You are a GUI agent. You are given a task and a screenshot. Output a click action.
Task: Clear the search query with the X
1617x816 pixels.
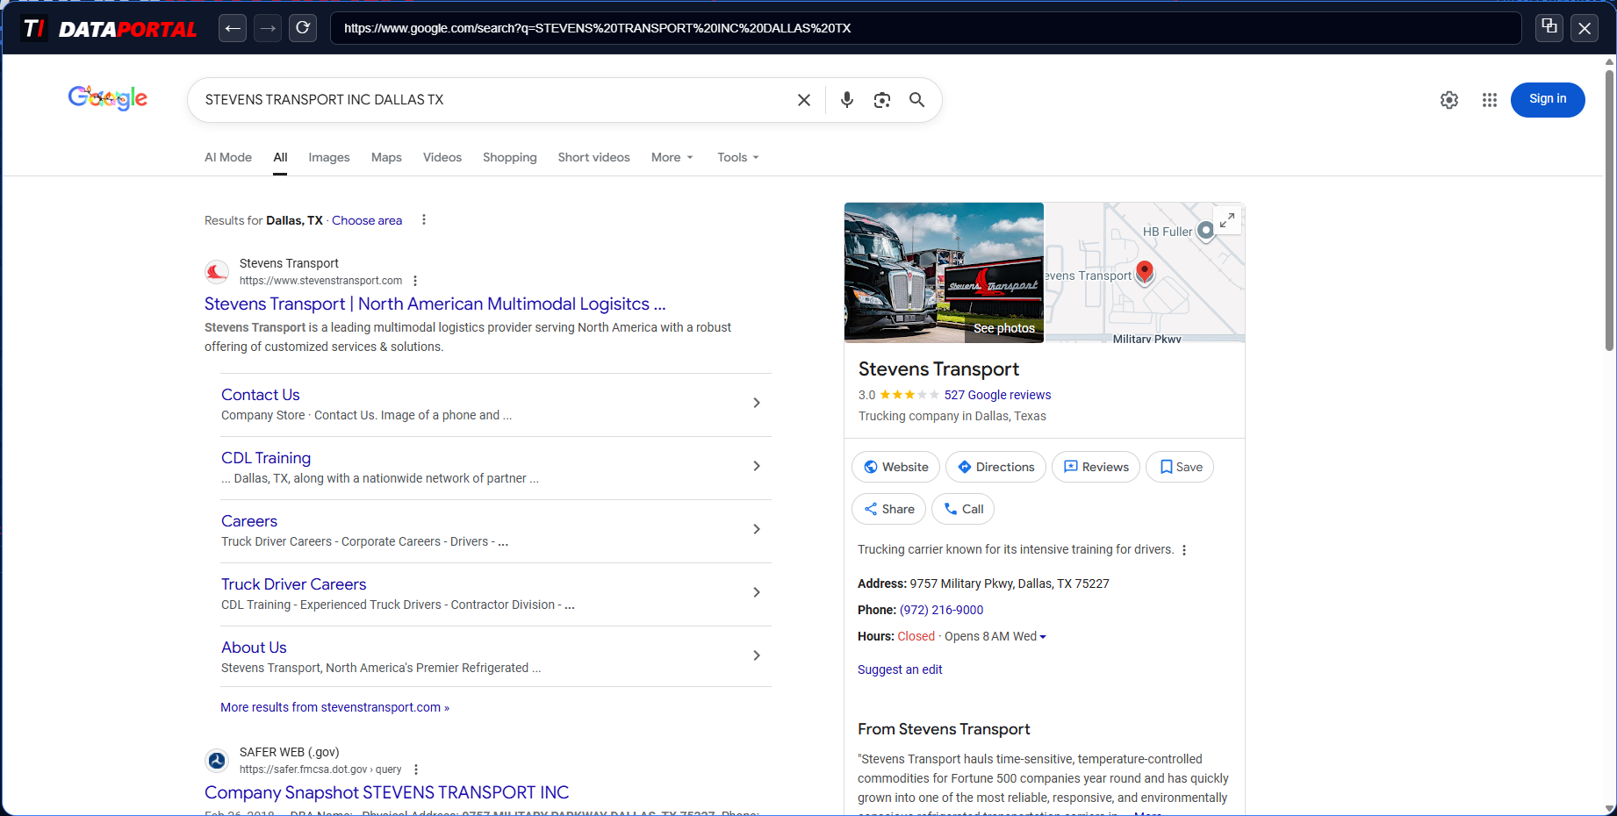(803, 99)
